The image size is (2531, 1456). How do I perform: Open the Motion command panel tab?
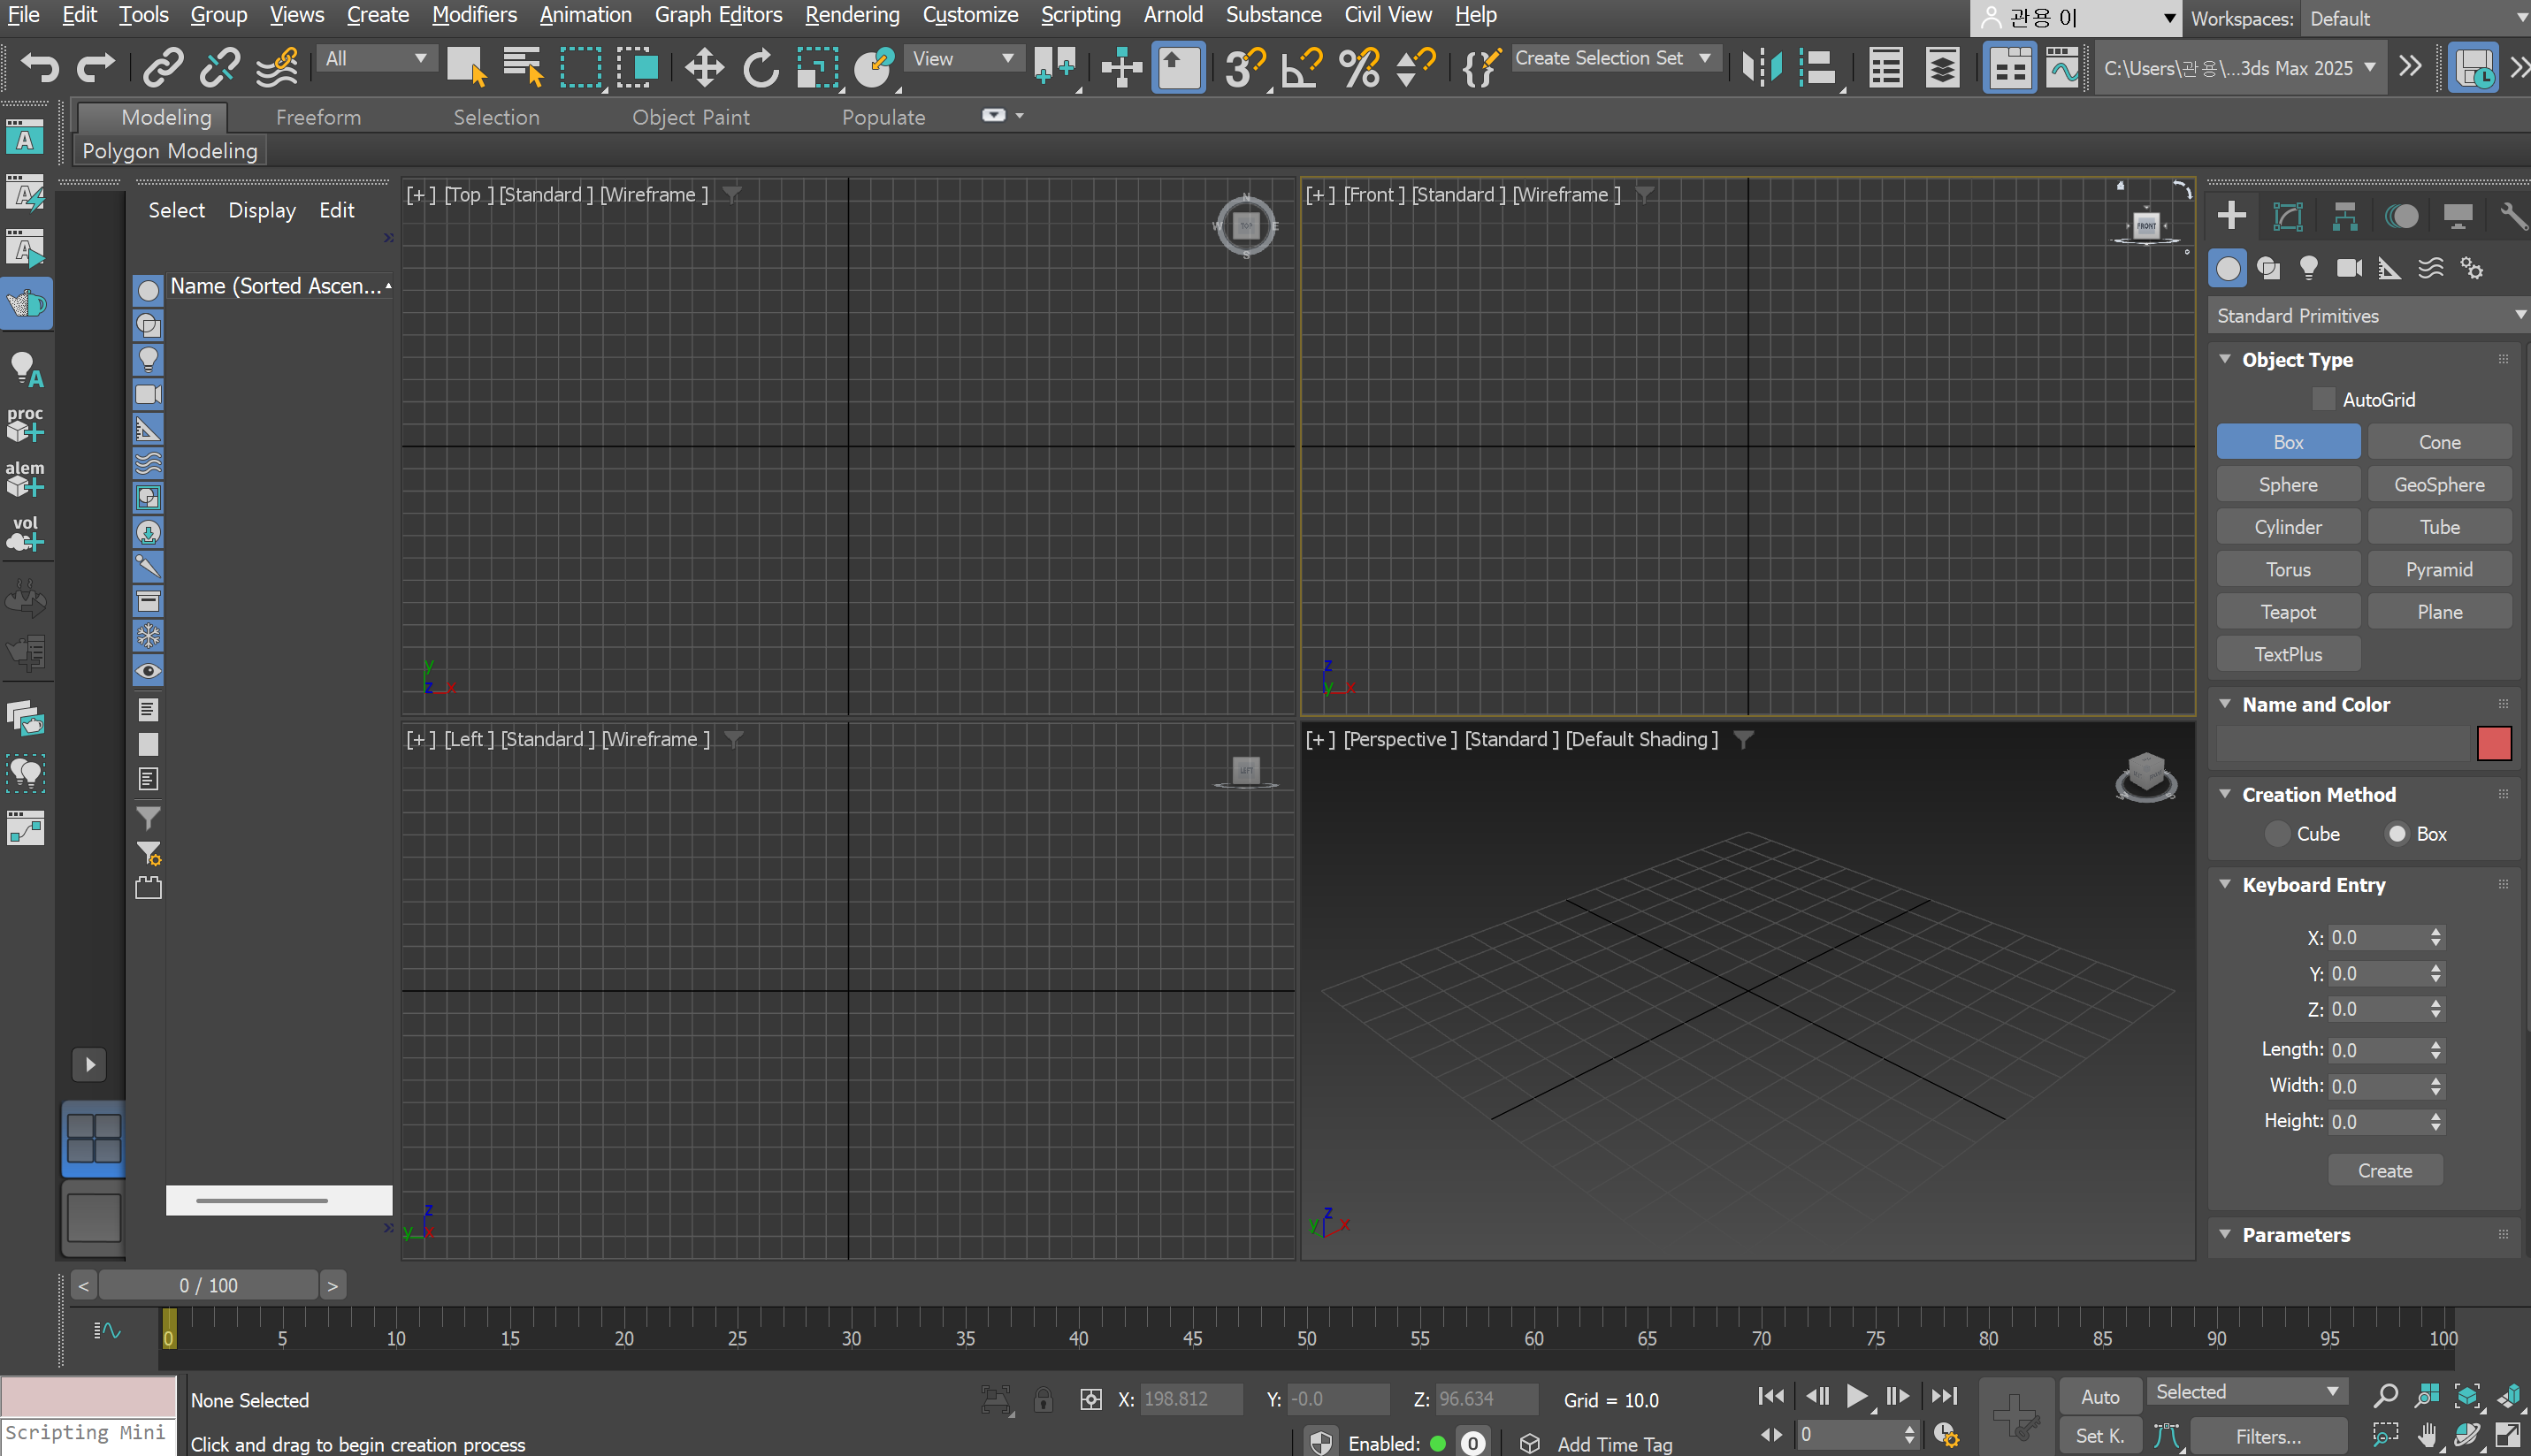pos(2401,215)
